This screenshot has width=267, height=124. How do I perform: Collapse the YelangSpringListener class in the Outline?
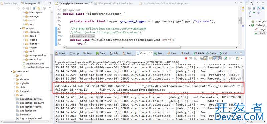point(249,25)
